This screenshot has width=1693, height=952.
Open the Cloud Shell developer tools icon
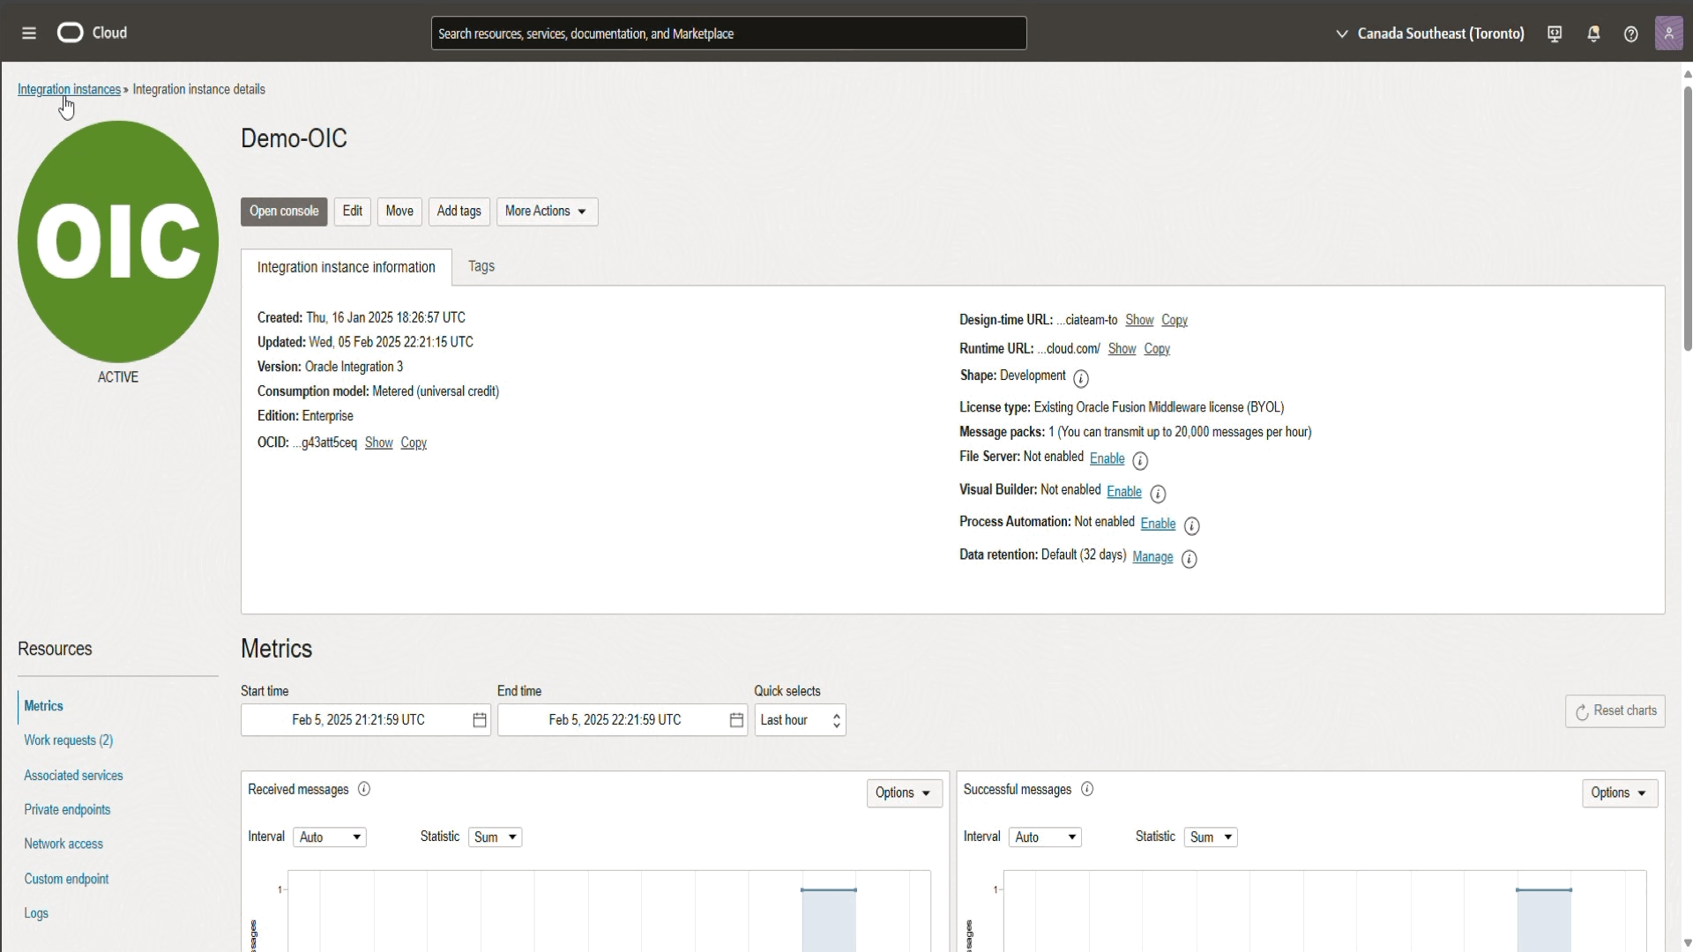(1555, 33)
